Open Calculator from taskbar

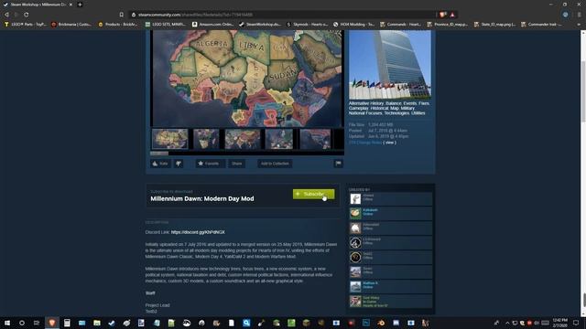[67, 323]
